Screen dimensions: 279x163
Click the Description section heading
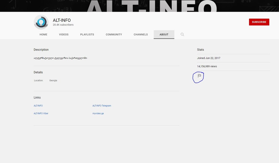pos(41,50)
